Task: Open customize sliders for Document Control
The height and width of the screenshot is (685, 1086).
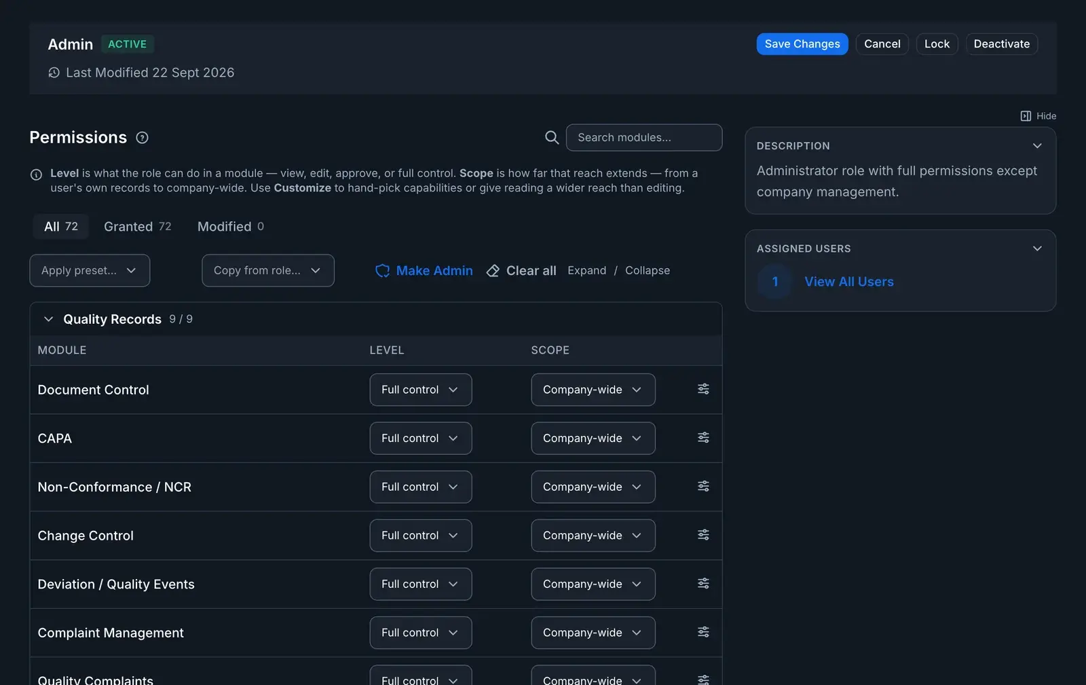Action: click(703, 389)
